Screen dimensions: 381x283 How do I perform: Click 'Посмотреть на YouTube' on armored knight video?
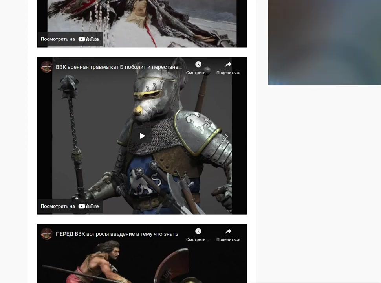pos(70,206)
